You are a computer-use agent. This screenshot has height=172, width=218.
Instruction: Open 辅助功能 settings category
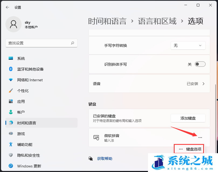tap(41, 144)
